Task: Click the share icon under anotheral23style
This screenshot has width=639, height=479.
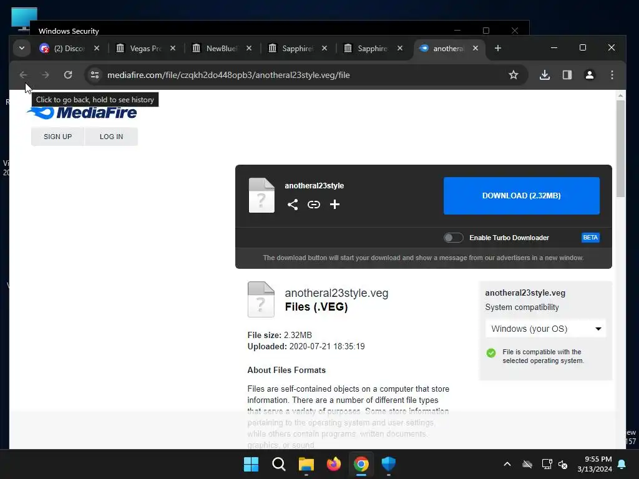Action: click(x=293, y=205)
